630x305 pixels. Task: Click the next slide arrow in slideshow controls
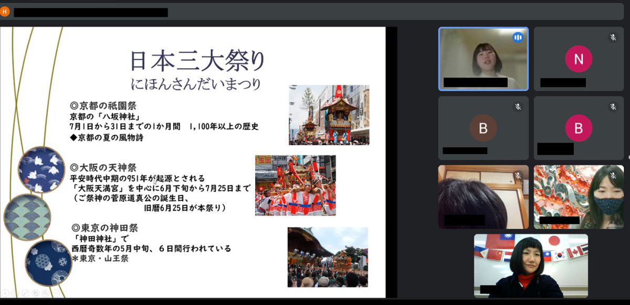[15, 293]
